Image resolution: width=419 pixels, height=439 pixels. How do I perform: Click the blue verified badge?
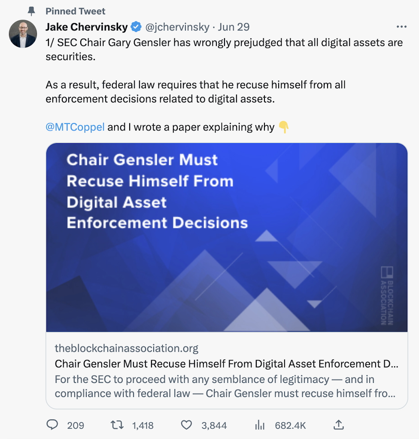coord(136,27)
